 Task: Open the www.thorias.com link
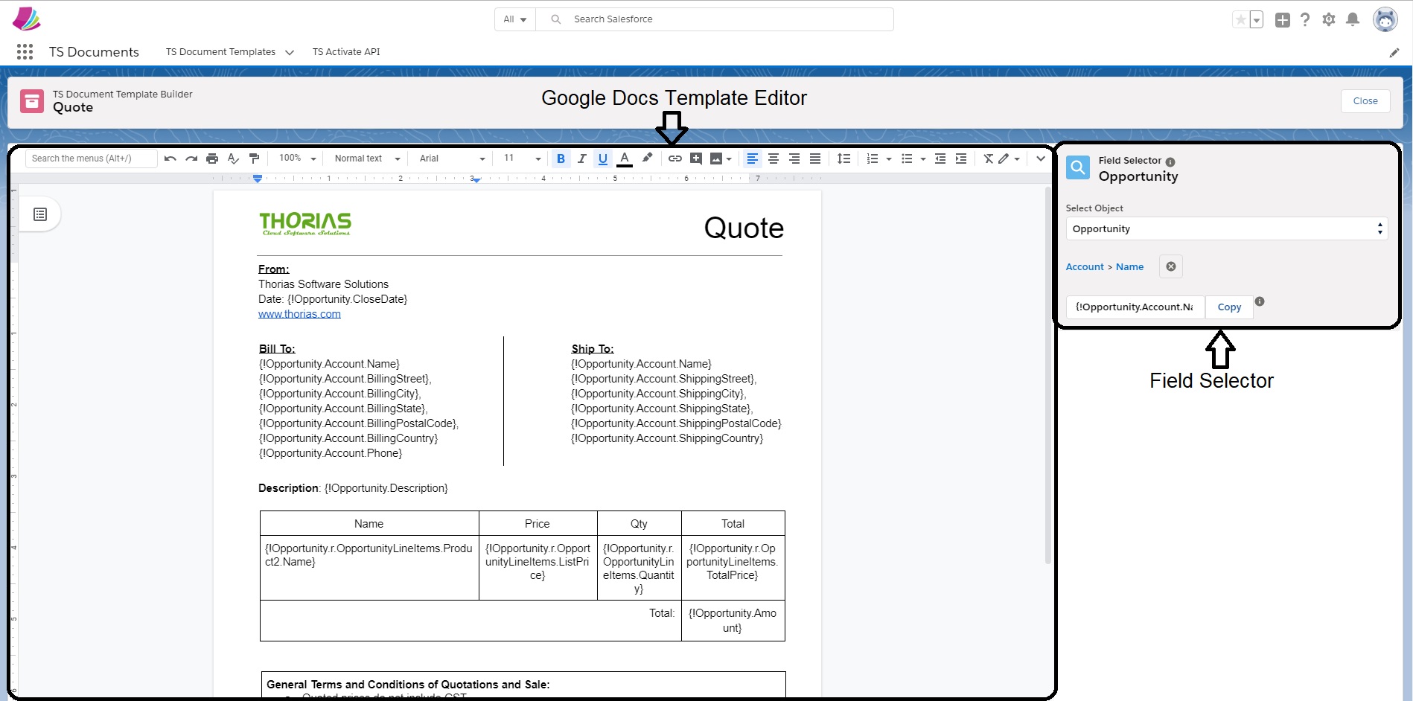[x=299, y=313]
